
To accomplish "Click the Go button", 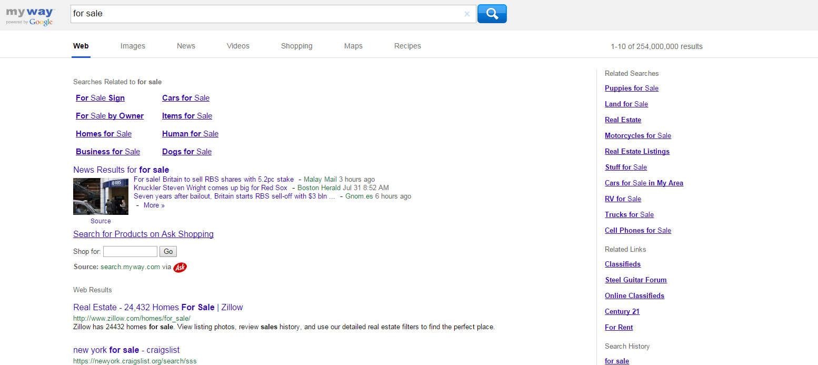I will pyautogui.click(x=168, y=252).
